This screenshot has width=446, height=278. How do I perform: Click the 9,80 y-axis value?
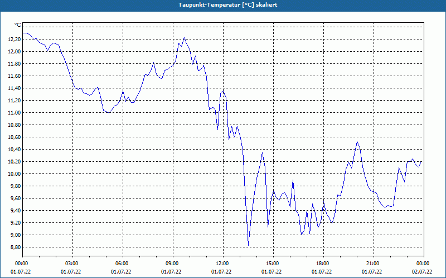(16, 186)
